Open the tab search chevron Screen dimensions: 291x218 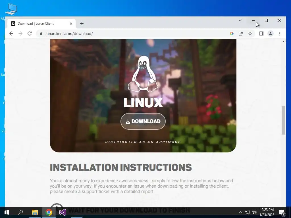[240, 20]
